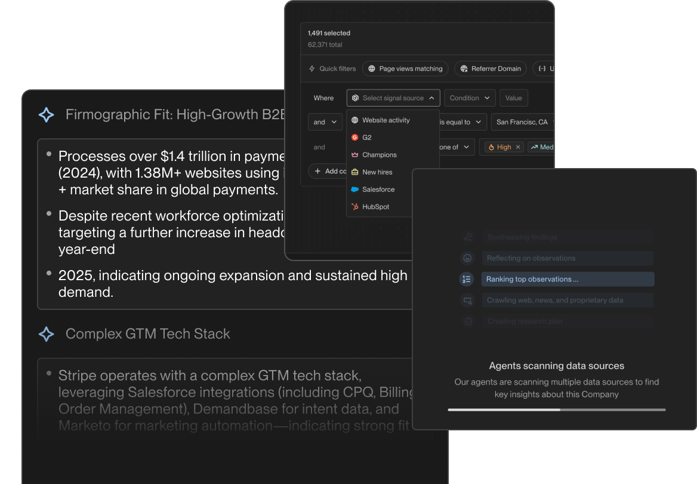Click the 'Processes over $1.4 trillion' bullet
The image size is (697, 484).
pos(171,173)
